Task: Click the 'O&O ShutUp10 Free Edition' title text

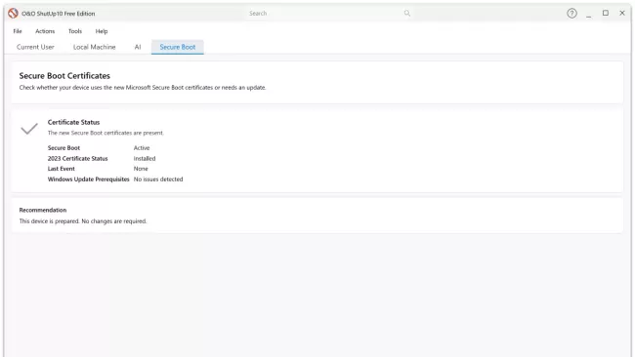Action: (x=58, y=14)
